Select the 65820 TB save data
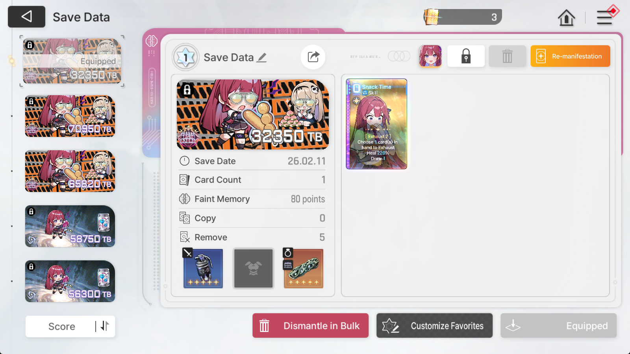 (70, 171)
